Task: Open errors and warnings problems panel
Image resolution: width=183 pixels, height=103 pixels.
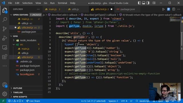Action: click(x=15, y=101)
